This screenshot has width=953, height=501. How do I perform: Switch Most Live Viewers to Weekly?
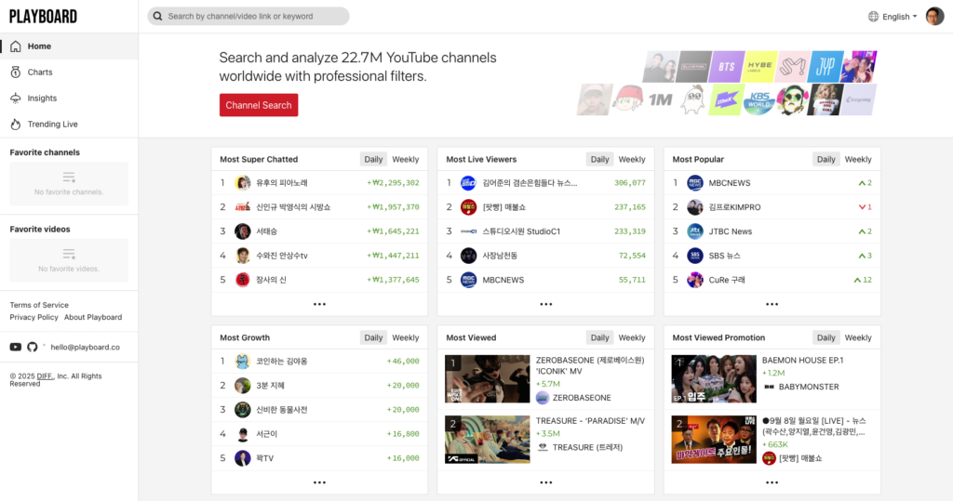point(632,159)
